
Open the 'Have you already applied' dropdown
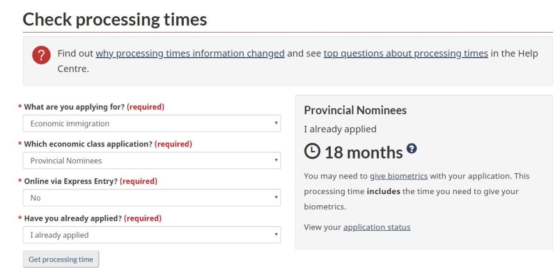click(152, 235)
